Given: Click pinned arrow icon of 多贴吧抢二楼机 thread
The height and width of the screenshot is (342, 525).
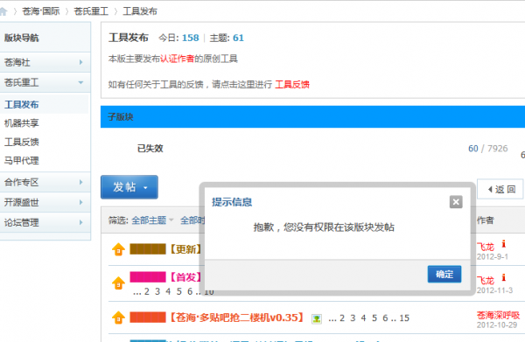Looking at the screenshot, I should 118,318.
